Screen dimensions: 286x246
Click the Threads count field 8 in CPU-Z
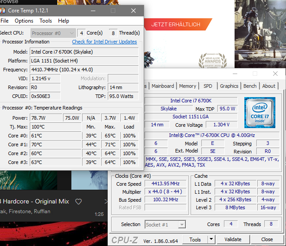(x=271, y=224)
